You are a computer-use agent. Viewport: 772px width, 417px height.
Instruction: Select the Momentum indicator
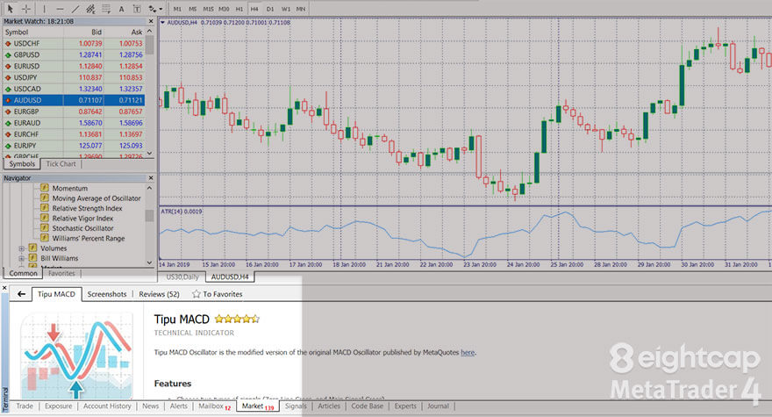(x=70, y=188)
